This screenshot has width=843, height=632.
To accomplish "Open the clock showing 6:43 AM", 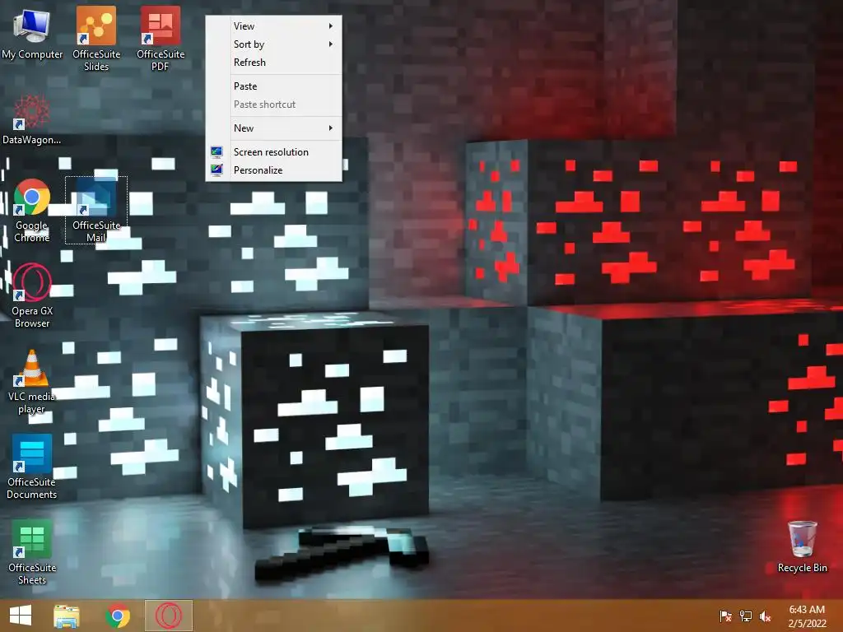I will [807, 616].
